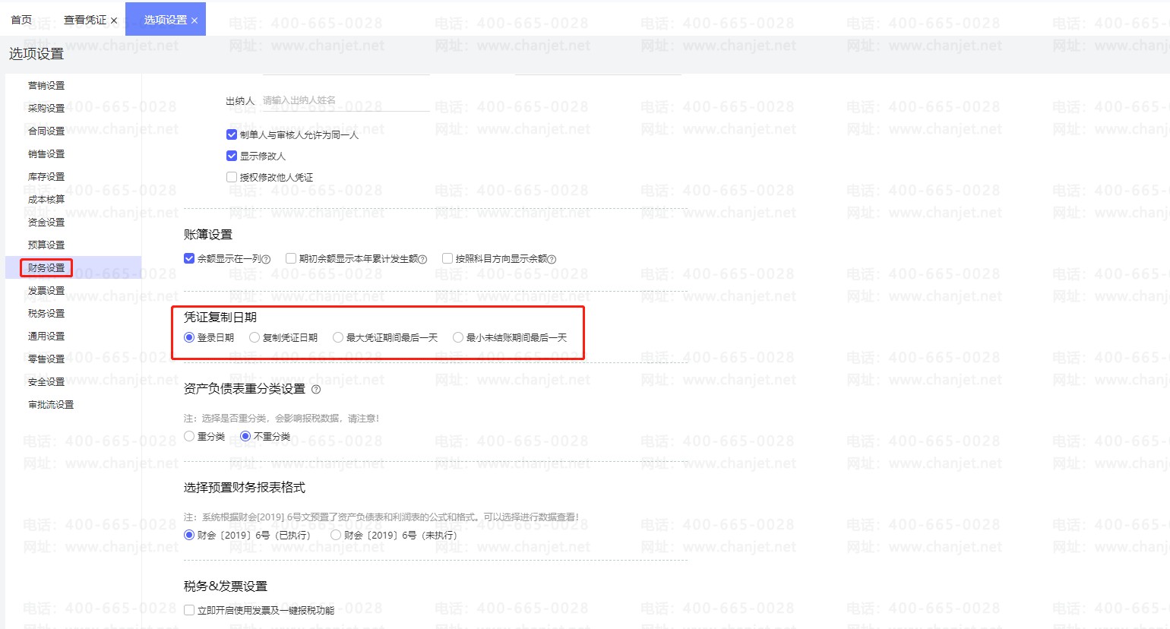The width and height of the screenshot is (1170, 629).
Task: Switch to the 首页 tab
Action: (21, 20)
